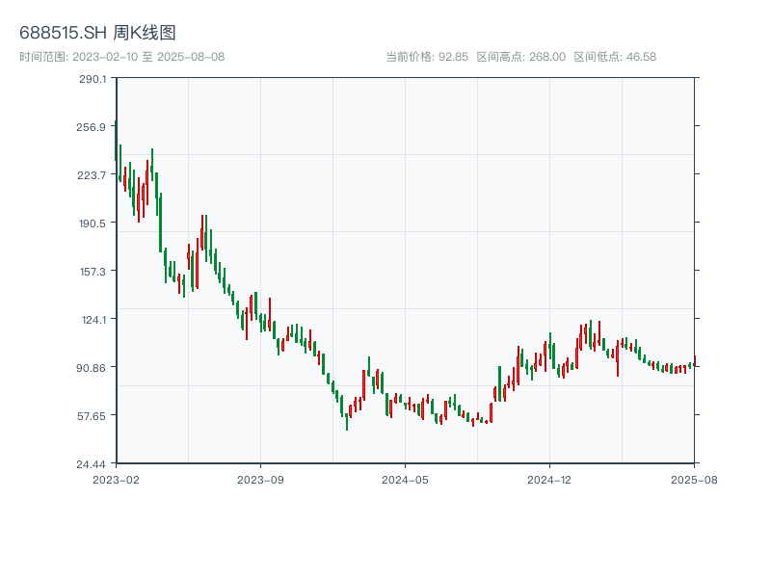
Task: Click the 当前价格 92.85 label
Action: pos(426,57)
